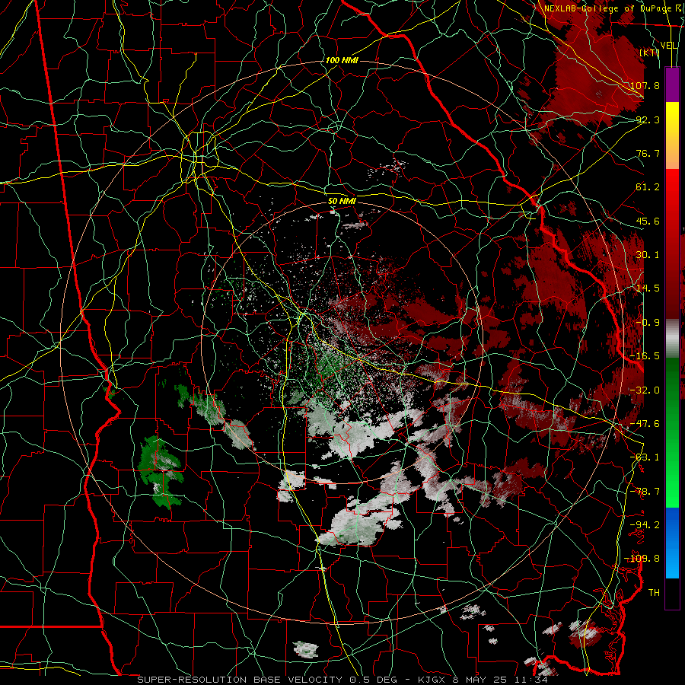685x685 pixels.
Task: Click the -0.9 legend value
Action: click(648, 323)
